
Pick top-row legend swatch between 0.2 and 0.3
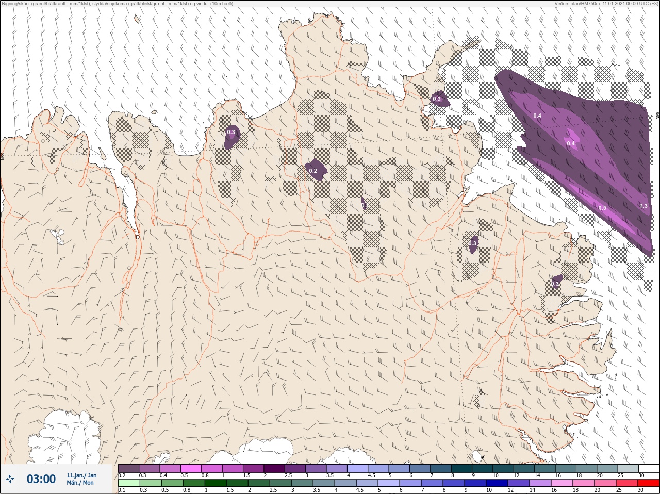(128, 468)
